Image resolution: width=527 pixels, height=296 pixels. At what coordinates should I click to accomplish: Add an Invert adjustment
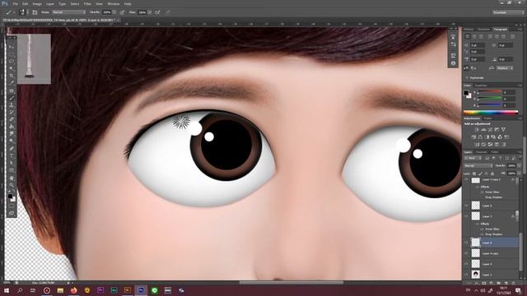(477, 145)
